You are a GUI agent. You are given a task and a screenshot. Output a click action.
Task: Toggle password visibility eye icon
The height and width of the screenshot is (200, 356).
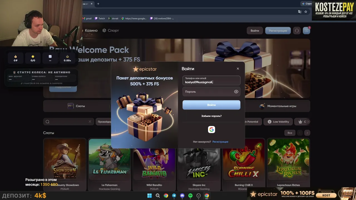236,92
